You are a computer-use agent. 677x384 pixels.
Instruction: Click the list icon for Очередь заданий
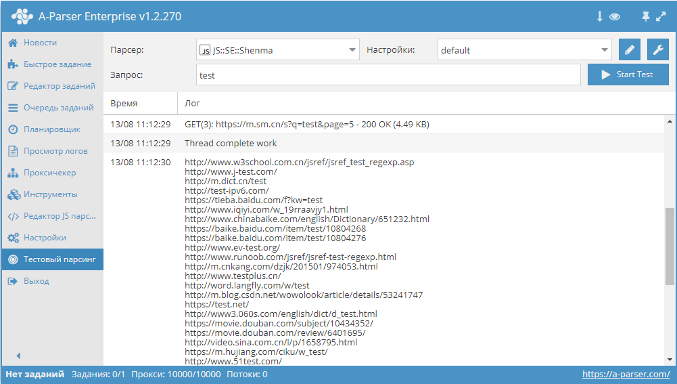13,108
